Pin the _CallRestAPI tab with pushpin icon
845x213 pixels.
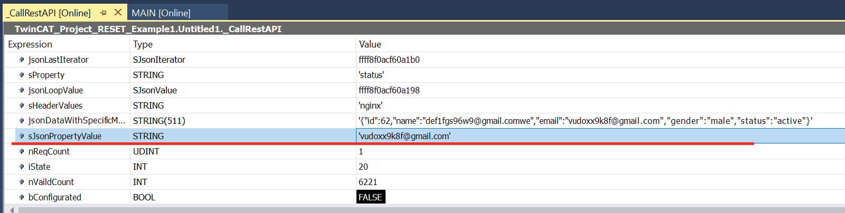click(103, 13)
